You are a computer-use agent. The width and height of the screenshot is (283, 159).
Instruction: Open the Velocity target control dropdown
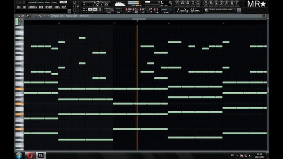click(x=85, y=16)
